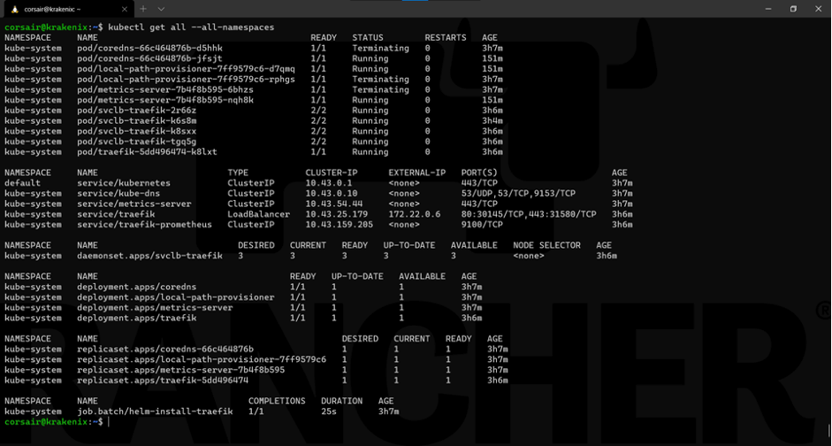Click EXTERNAL-IP column header
Viewport: 832px width, 446px height.
pyautogui.click(x=417, y=173)
